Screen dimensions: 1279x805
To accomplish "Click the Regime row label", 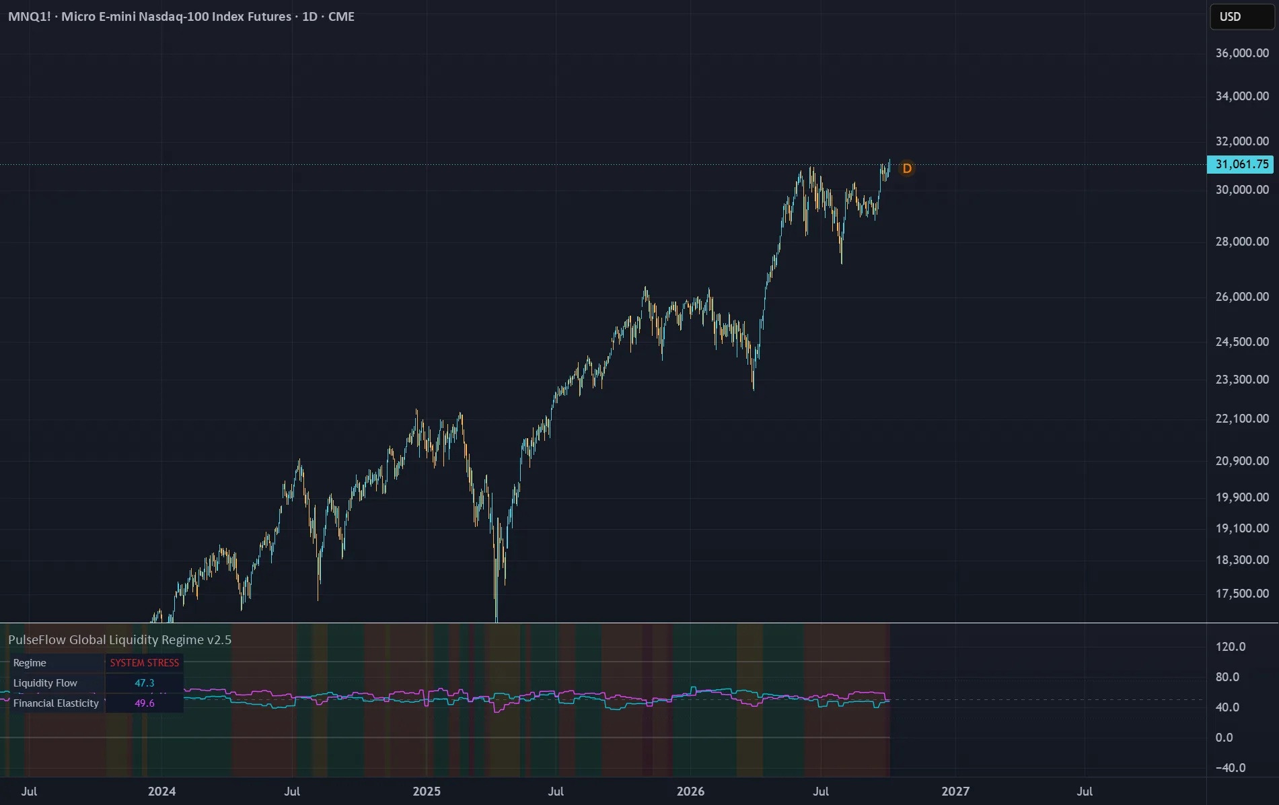I will 30,663.
